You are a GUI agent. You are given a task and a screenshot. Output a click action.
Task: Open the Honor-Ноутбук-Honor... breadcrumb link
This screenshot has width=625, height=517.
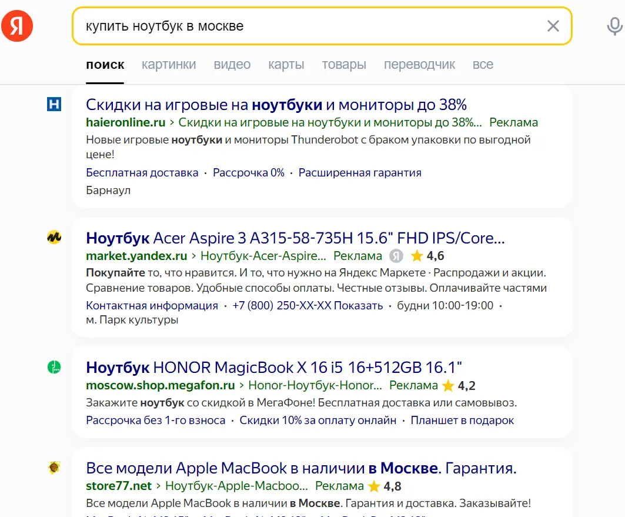click(315, 385)
